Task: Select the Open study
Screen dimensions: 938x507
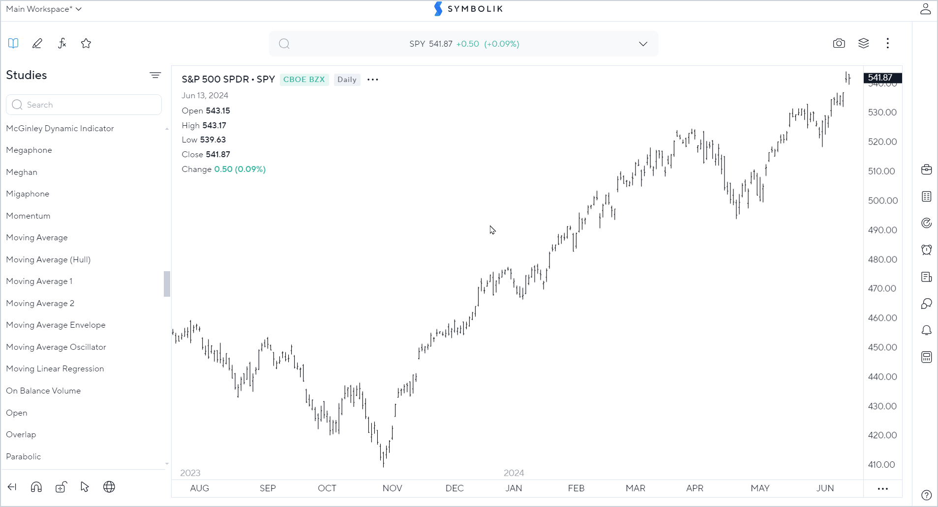Action: point(17,413)
